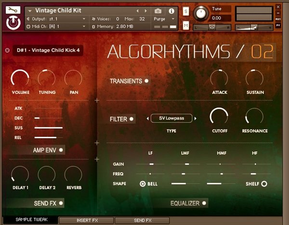Open the SV Lowpass filter type selector
This screenshot has height=225, width=289.
(171, 118)
